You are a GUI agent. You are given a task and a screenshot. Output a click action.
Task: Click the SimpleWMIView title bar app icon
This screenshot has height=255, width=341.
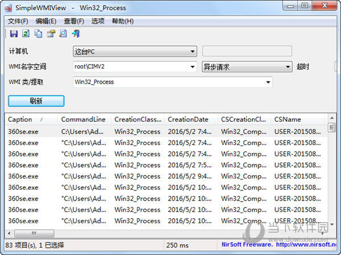[x=9, y=8]
